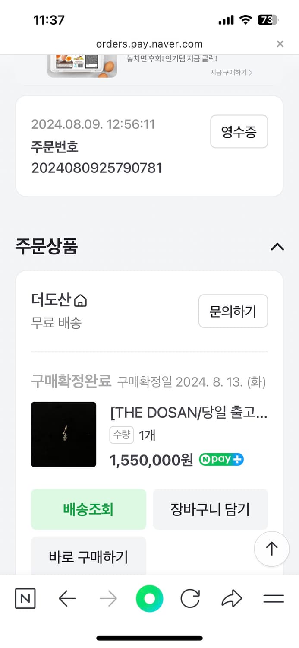Tap 바로 구매하기 to buy again
This screenshot has width=299, height=648.
[88, 556]
